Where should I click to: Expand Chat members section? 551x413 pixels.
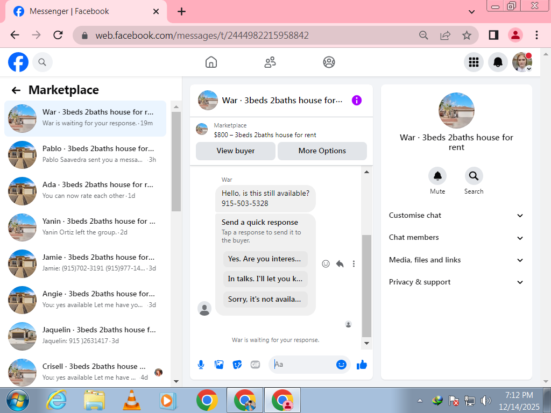(456, 238)
